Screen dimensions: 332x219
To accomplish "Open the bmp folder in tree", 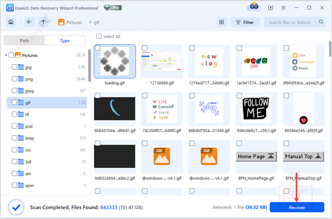I will 47,138.
